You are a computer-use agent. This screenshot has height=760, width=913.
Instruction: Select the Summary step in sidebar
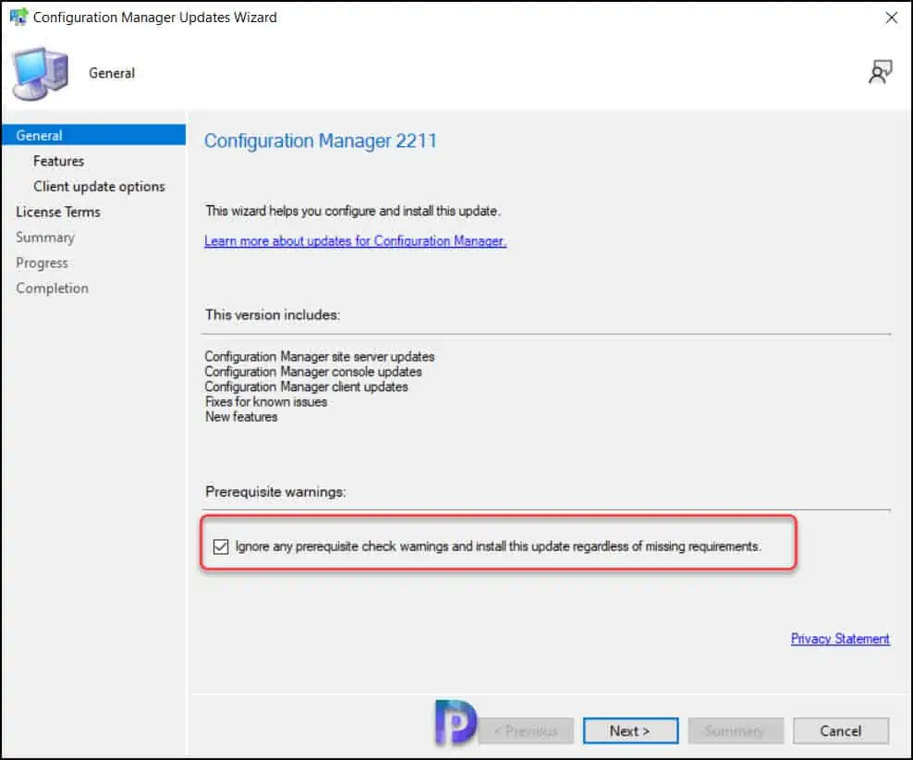[x=45, y=238]
